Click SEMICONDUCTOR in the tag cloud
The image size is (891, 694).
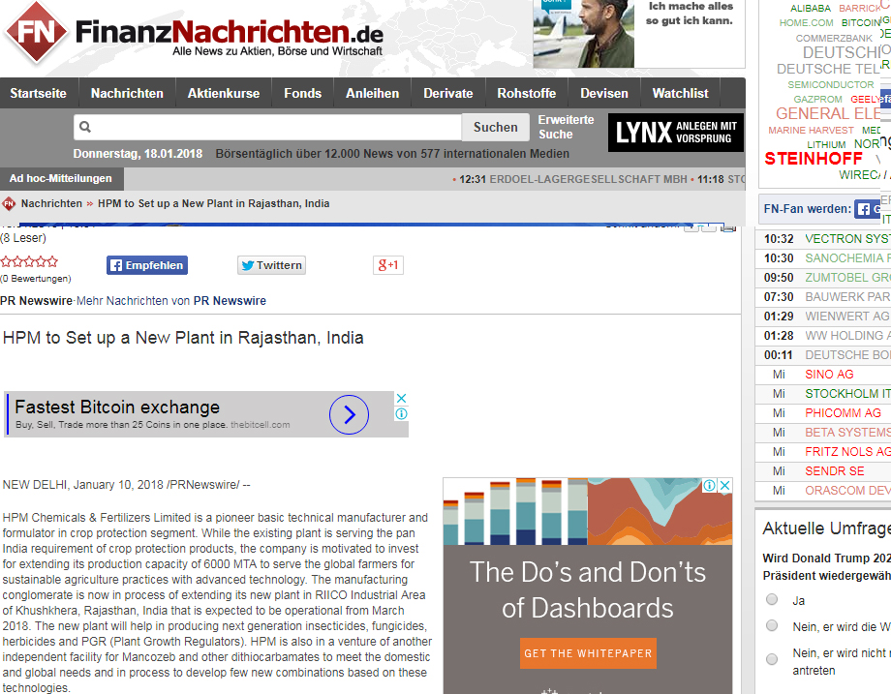tap(830, 84)
